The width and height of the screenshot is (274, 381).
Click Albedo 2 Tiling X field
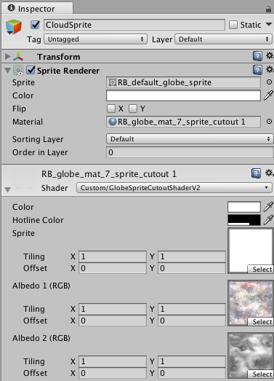point(113,361)
